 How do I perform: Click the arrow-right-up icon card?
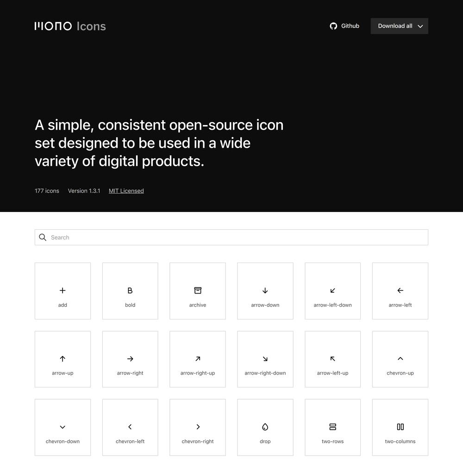[x=198, y=359]
